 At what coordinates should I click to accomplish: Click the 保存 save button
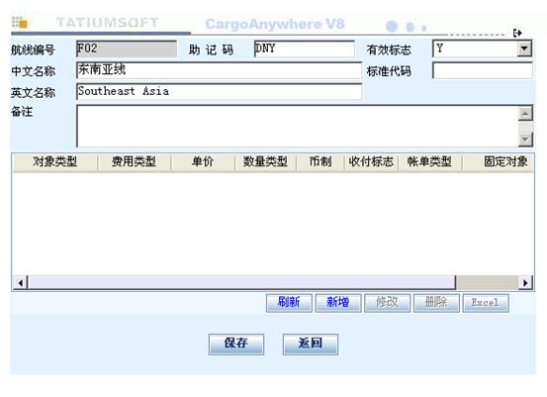[236, 344]
